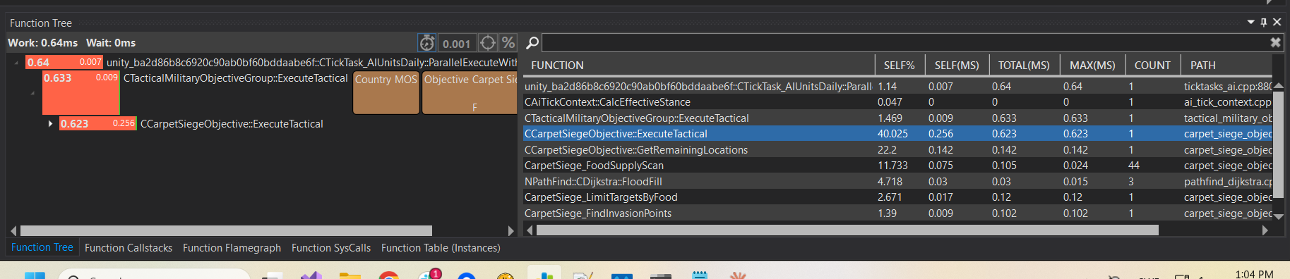Select CCarpetSiegeObjective::ExecuteTactical in the tree
The image size is (1290, 279).
click(232, 124)
